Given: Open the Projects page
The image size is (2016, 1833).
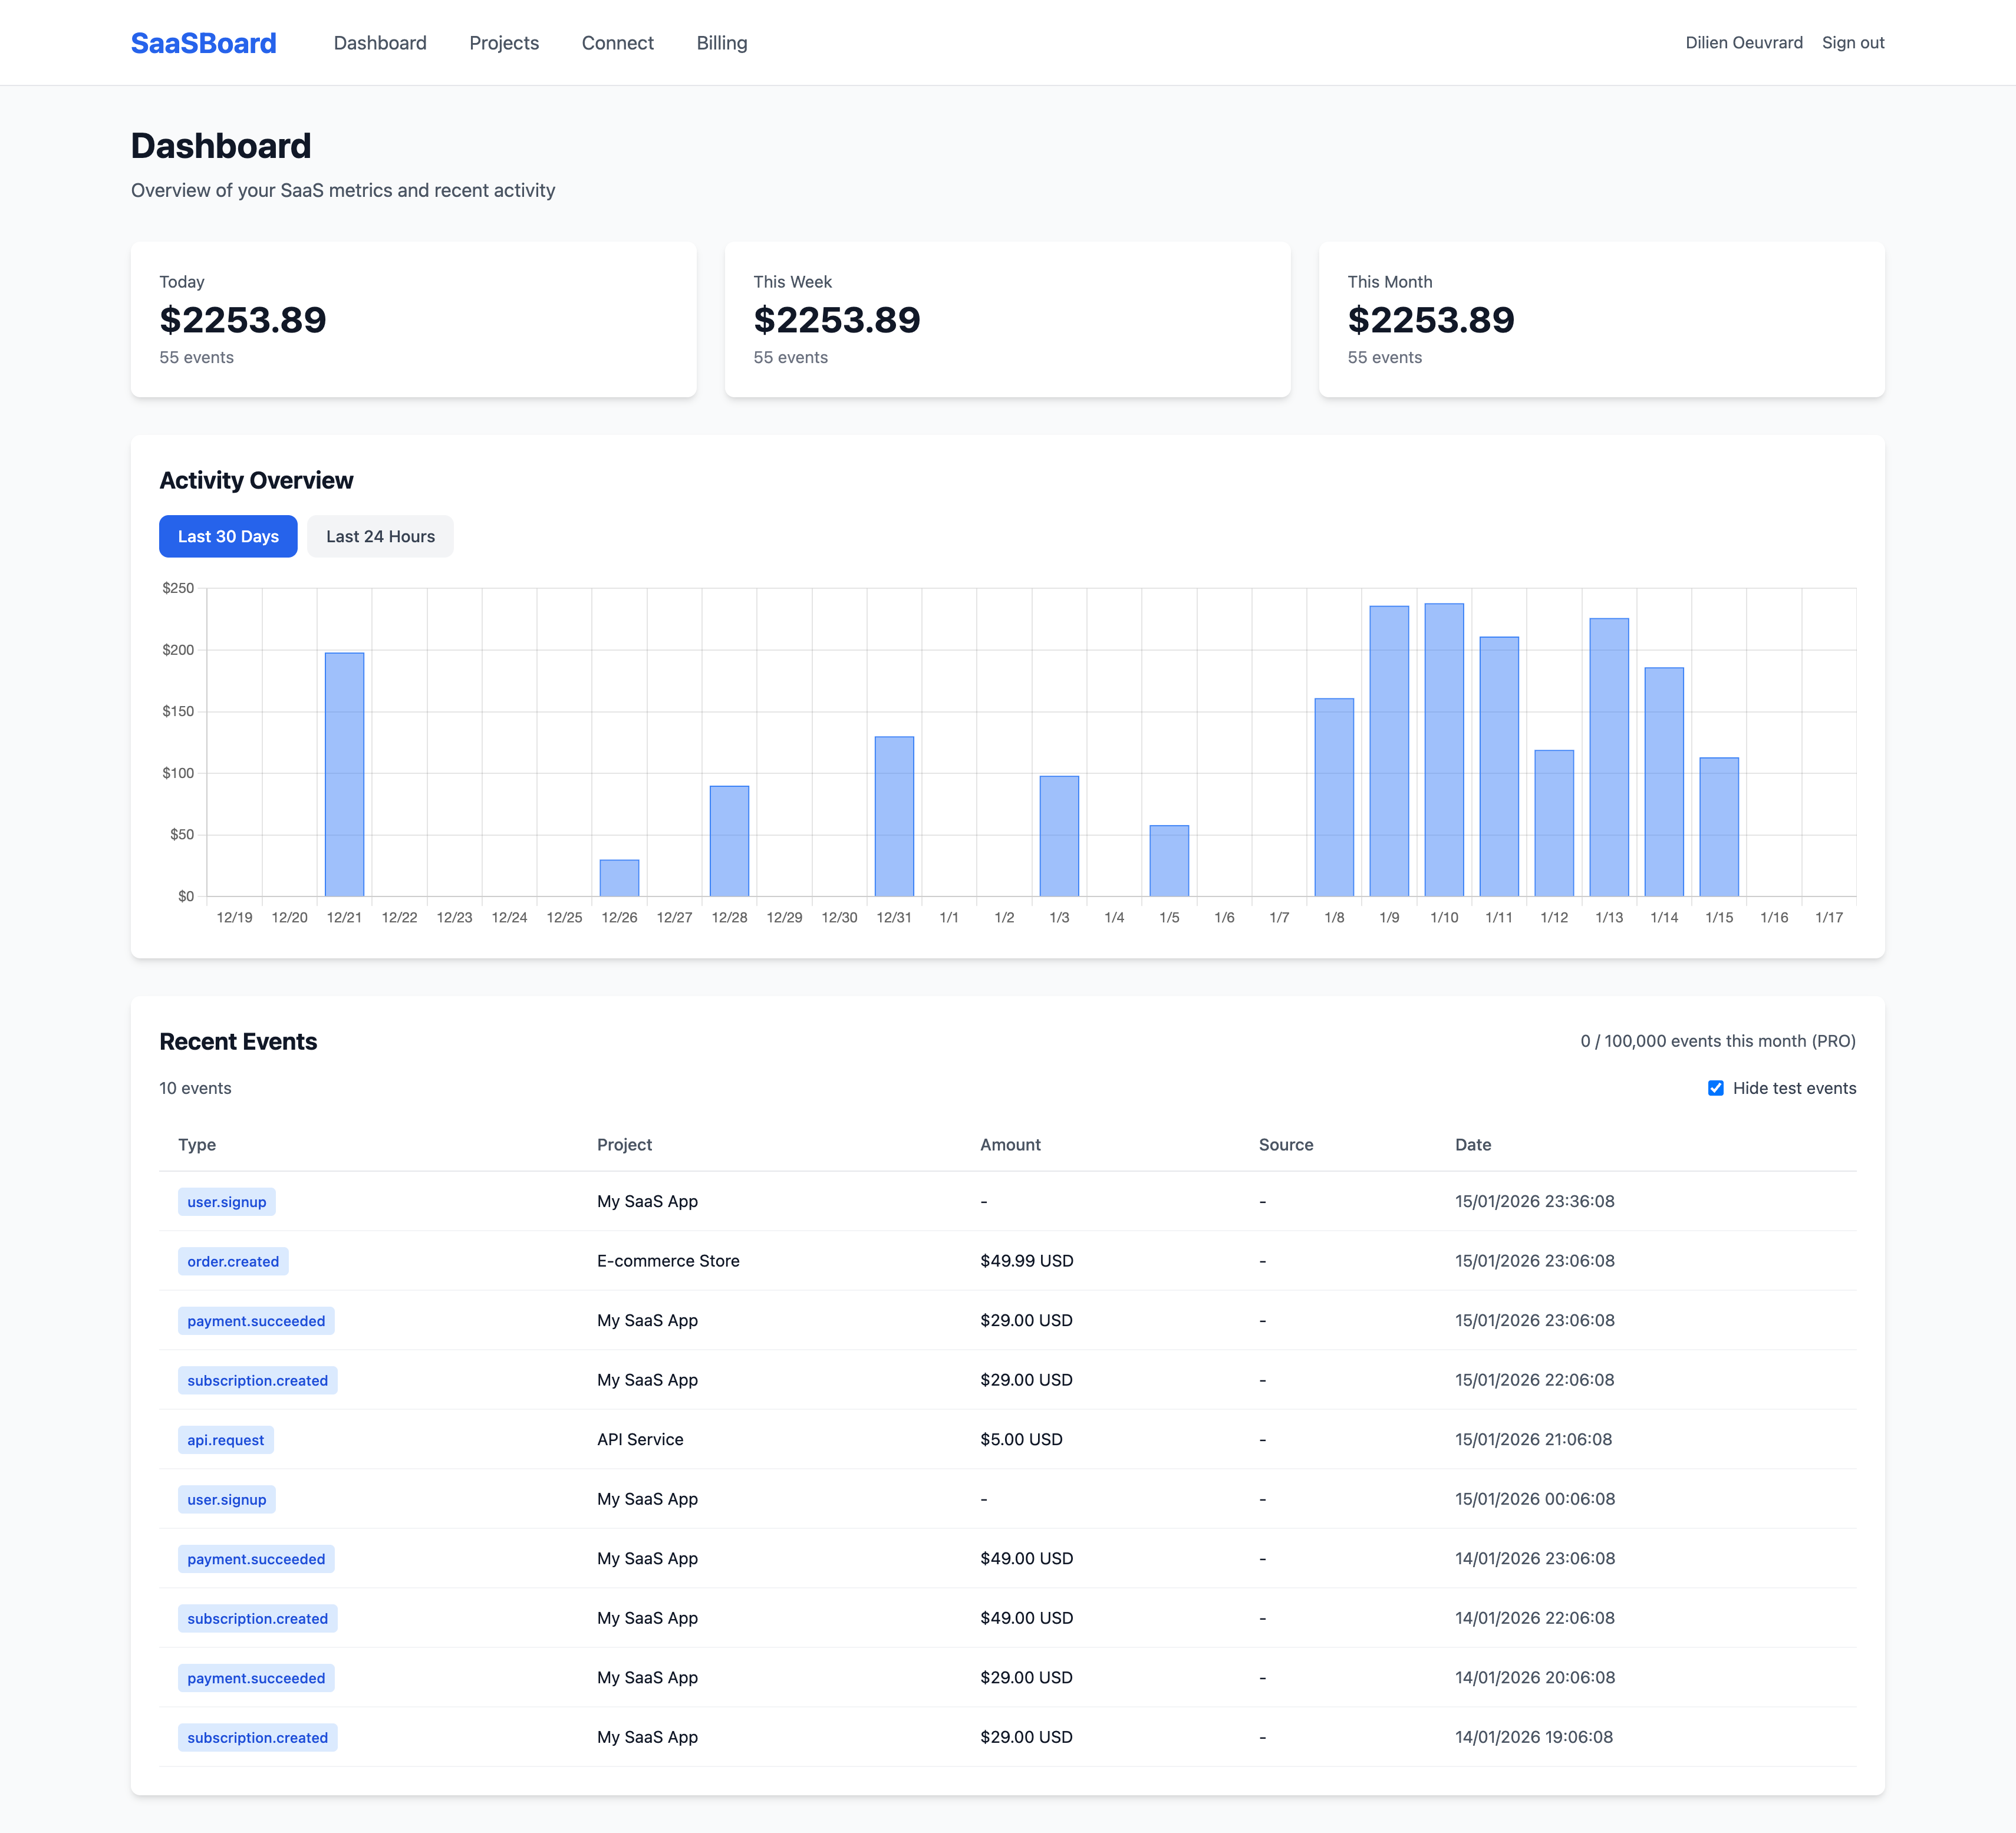Looking at the screenshot, I should 504,43.
